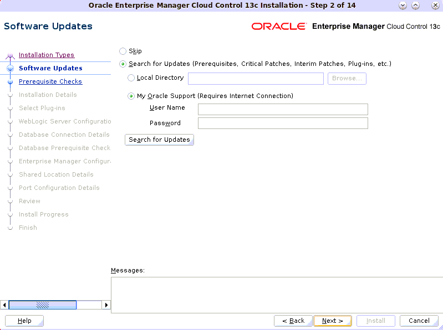Click the Oracle logo
This screenshot has height=330, width=443.
[x=279, y=26]
